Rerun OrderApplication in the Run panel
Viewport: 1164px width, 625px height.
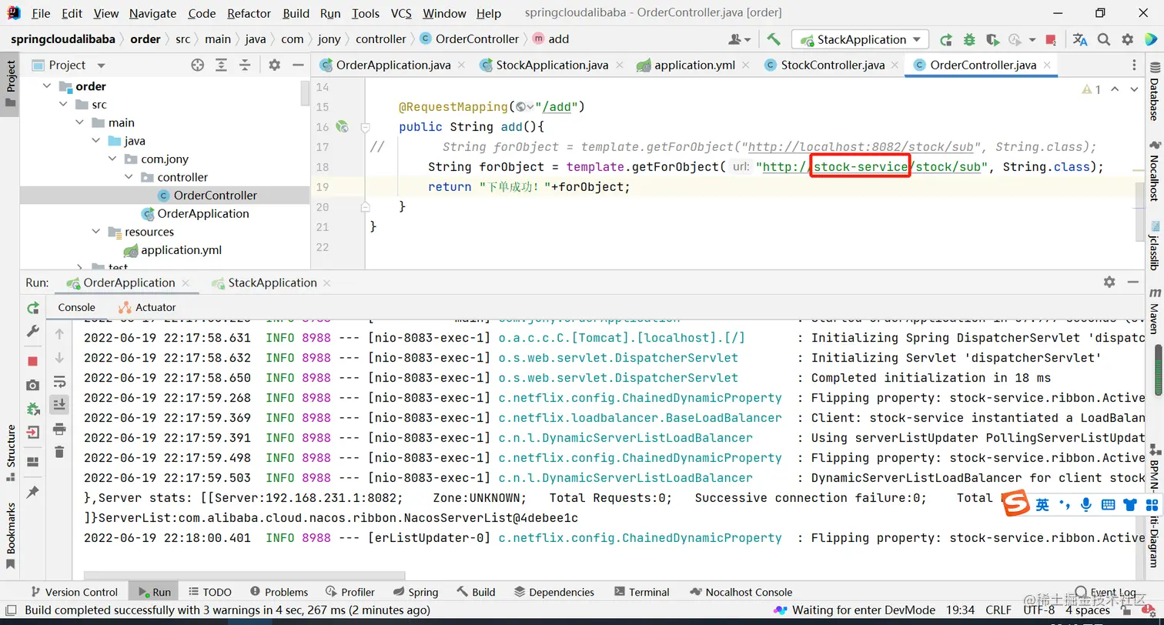pyautogui.click(x=33, y=308)
